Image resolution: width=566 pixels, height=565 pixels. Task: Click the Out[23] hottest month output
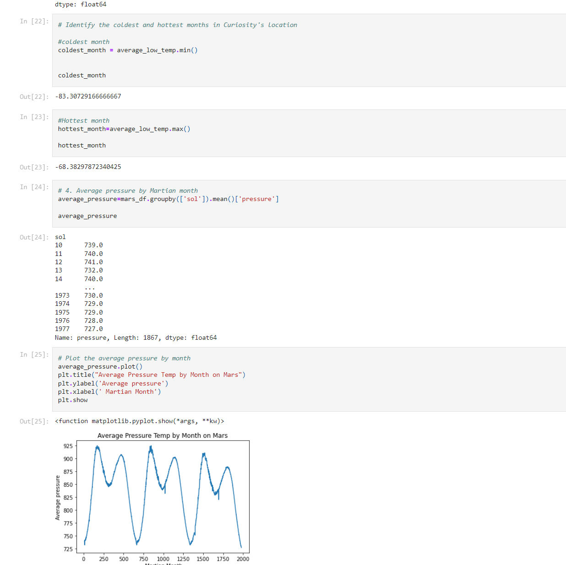coord(87,167)
